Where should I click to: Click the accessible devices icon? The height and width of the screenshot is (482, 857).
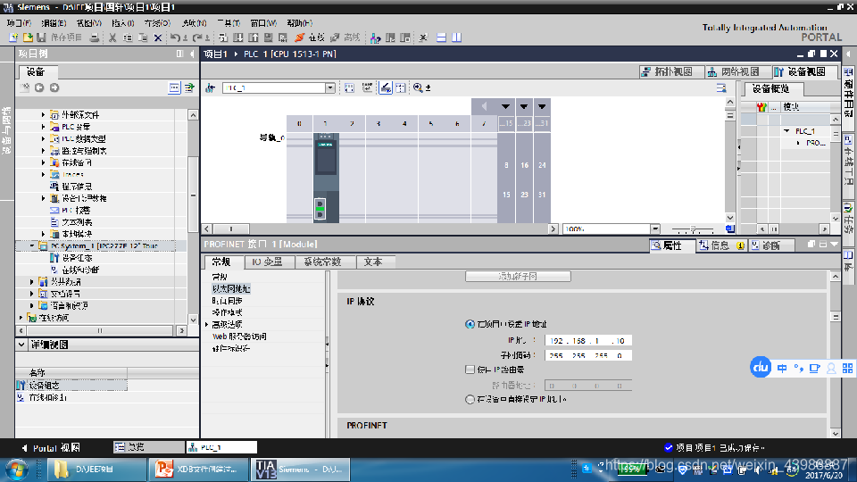pos(375,37)
